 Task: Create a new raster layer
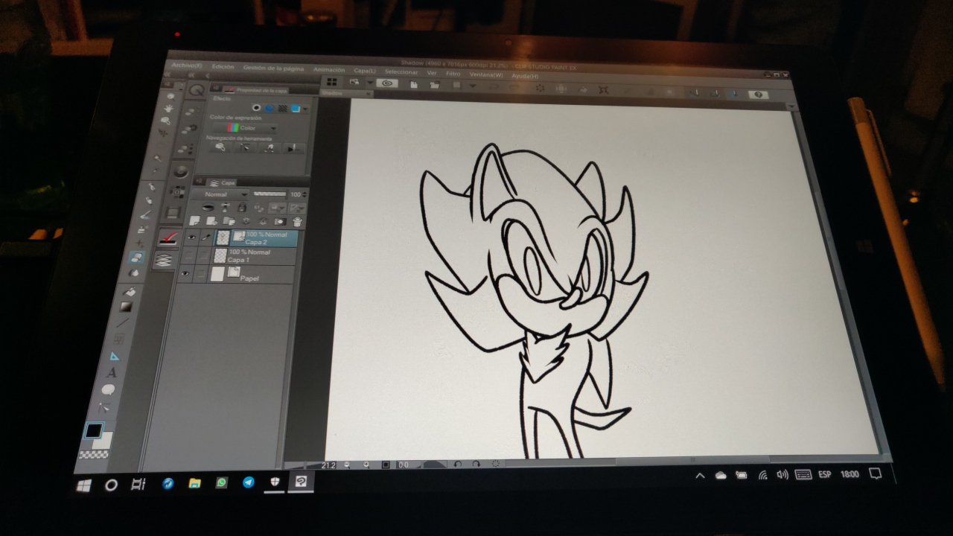195,220
